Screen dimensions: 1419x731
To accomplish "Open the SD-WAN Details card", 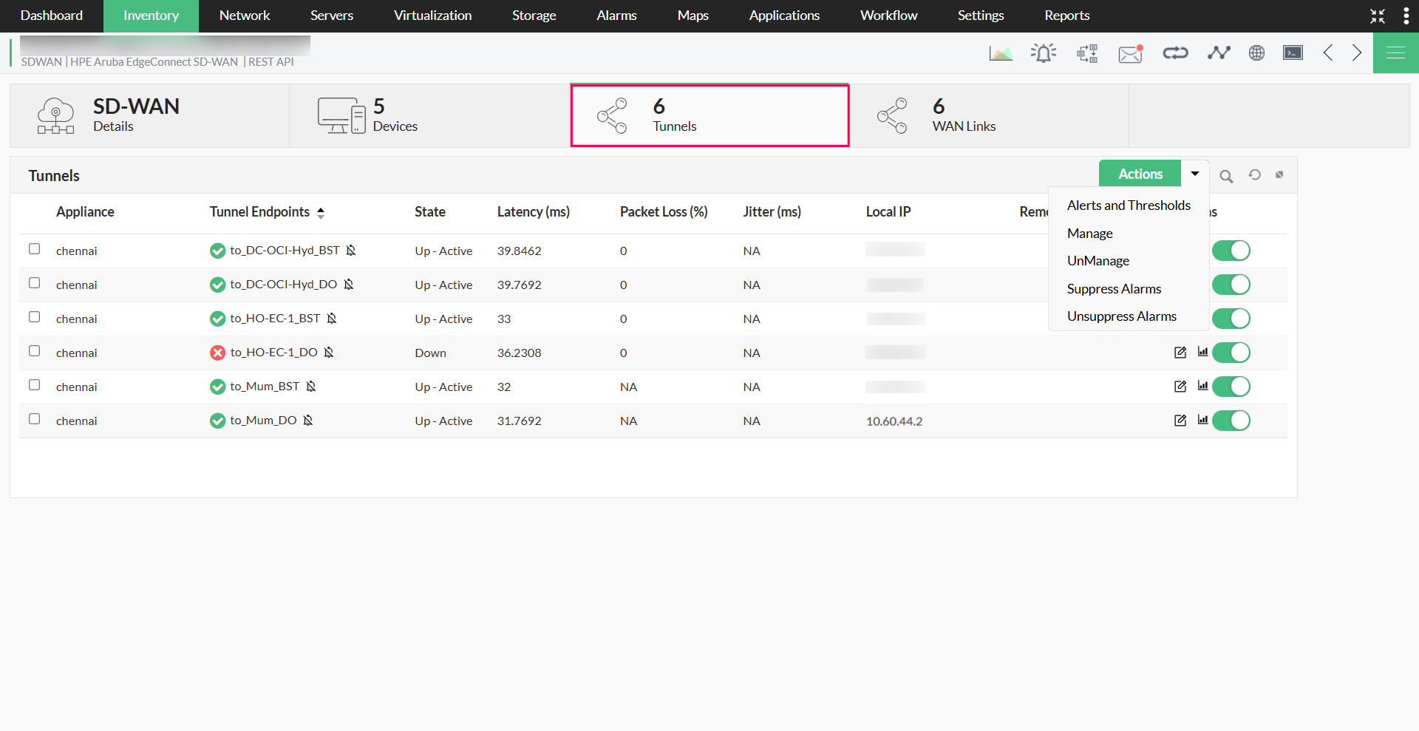I will click(x=149, y=115).
